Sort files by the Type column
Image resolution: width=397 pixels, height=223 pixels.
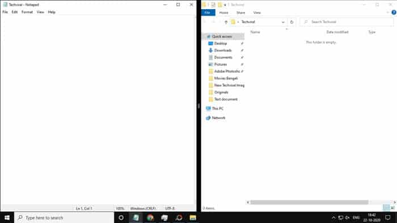click(x=371, y=32)
